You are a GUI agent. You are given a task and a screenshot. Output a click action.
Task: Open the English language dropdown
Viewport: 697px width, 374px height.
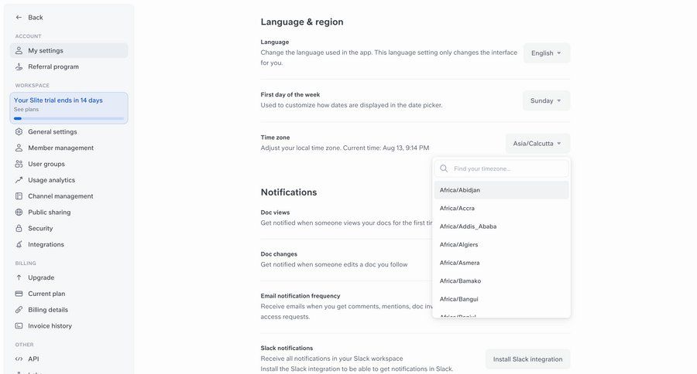pyautogui.click(x=547, y=53)
